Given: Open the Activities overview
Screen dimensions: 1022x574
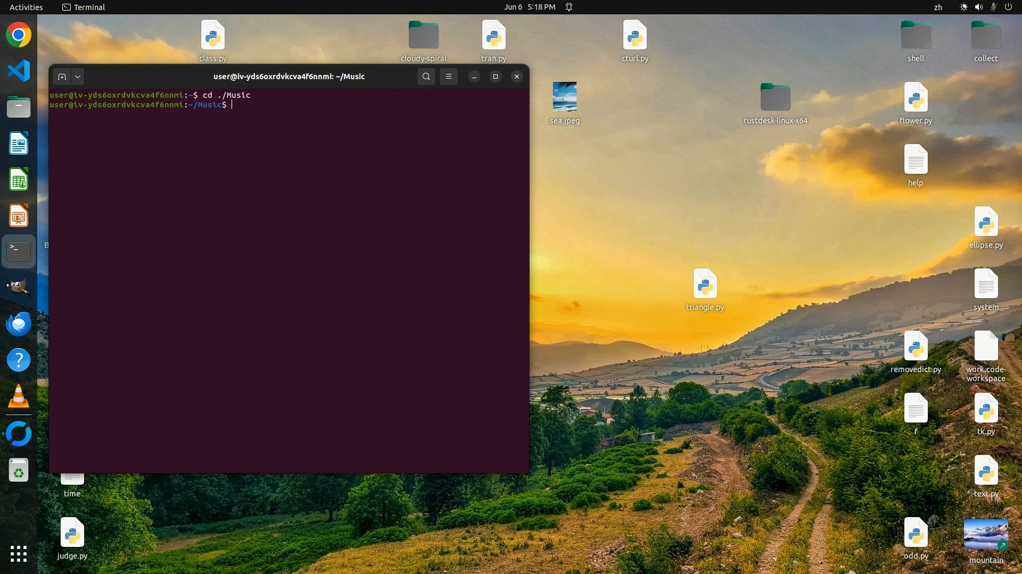Looking at the screenshot, I should 26,7.
